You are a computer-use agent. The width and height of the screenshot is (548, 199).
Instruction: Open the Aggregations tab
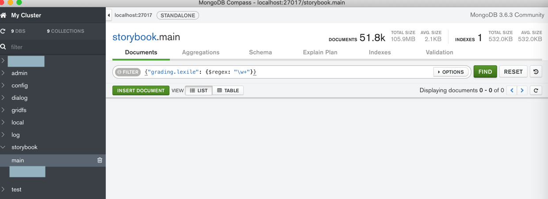tap(200, 52)
